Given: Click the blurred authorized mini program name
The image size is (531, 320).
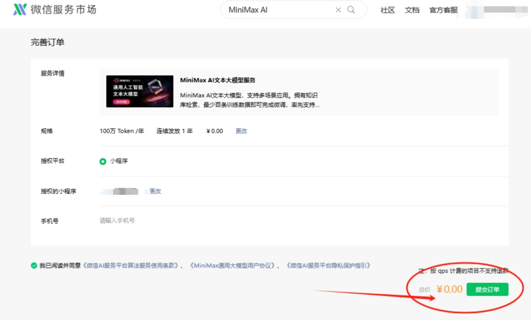Looking at the screenshot, I should click(x=119, y=192).
